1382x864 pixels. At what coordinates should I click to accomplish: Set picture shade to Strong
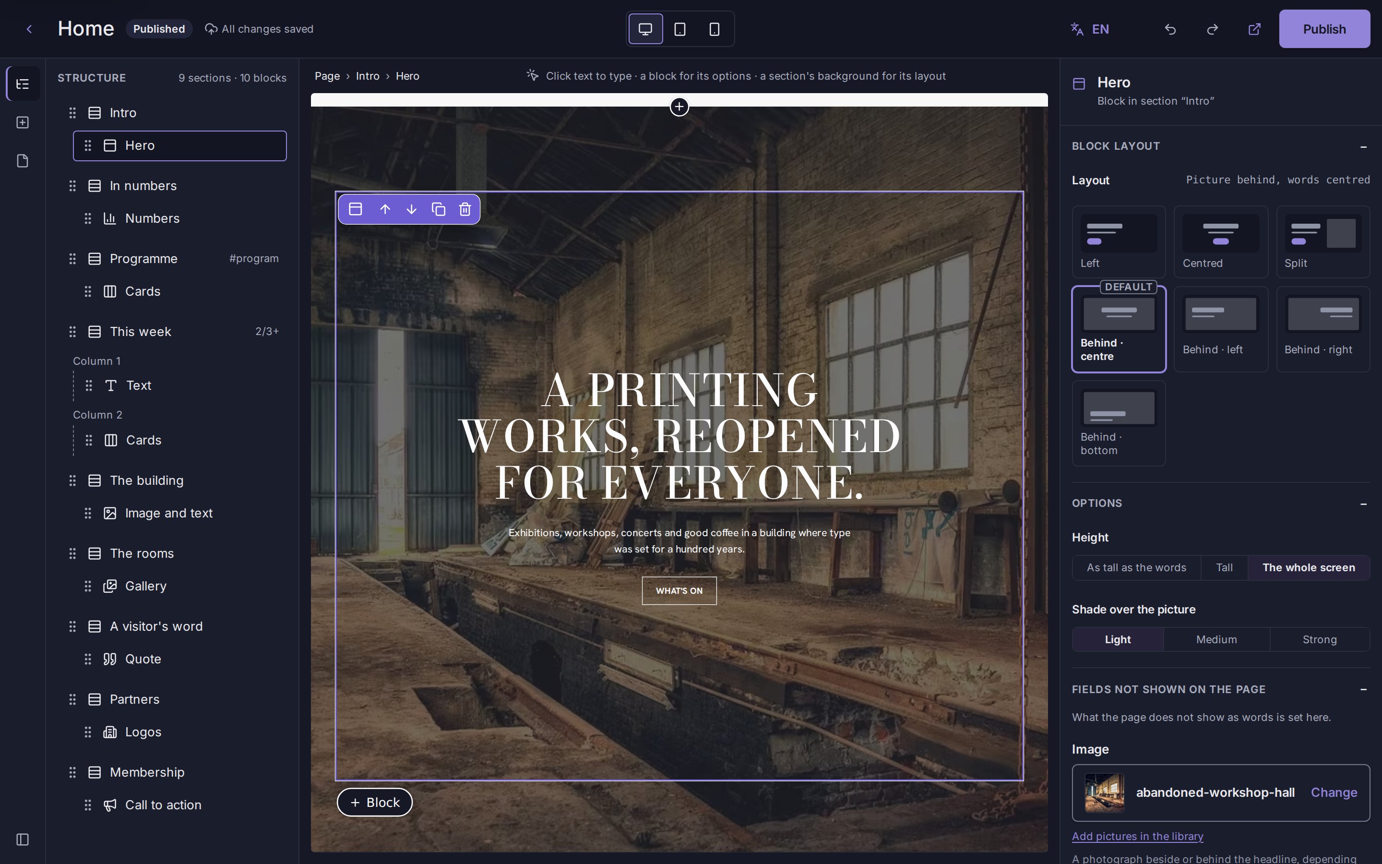click(x=1319, y=639)
